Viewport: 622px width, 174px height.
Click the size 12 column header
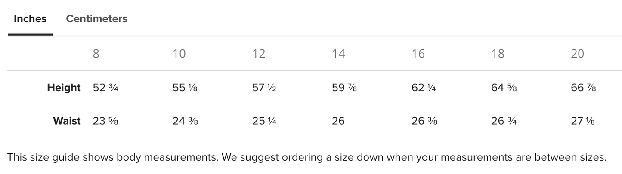point(259,54)
